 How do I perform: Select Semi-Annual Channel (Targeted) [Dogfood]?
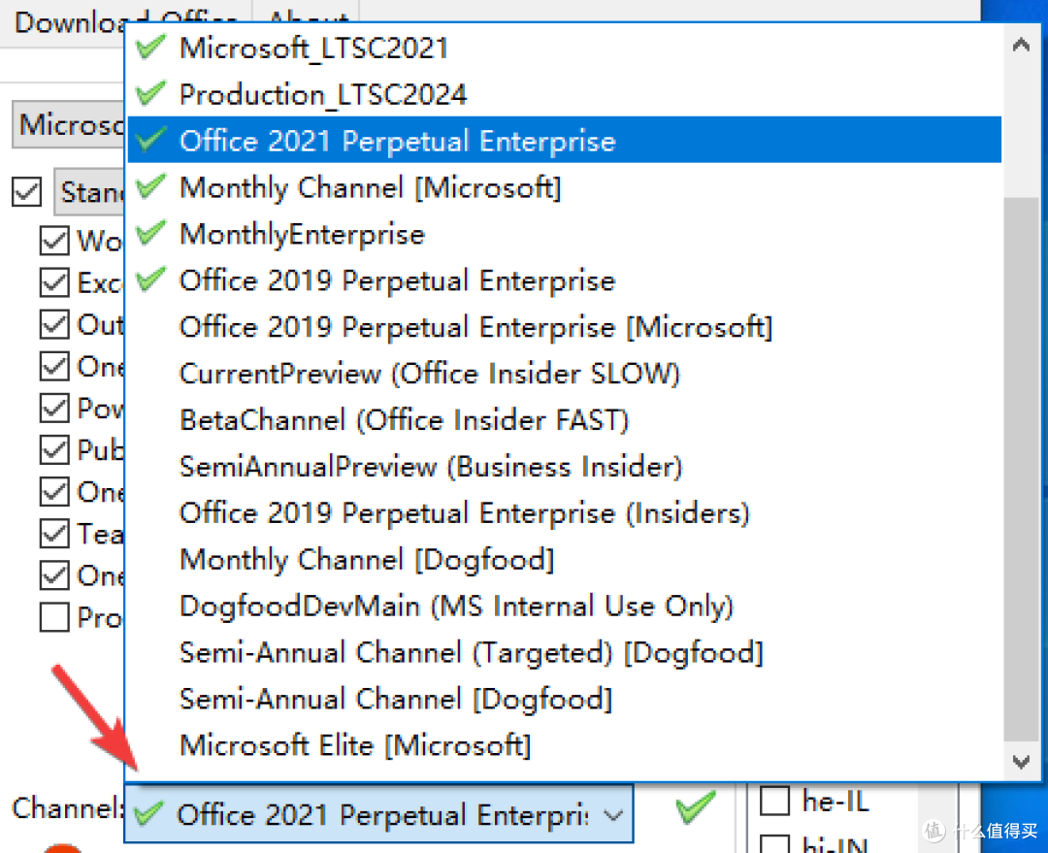[564, 652]
